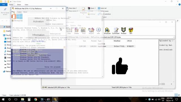Click the View icon in WinRAR toolbar
The image size is (181, 102).
[69, 31]
